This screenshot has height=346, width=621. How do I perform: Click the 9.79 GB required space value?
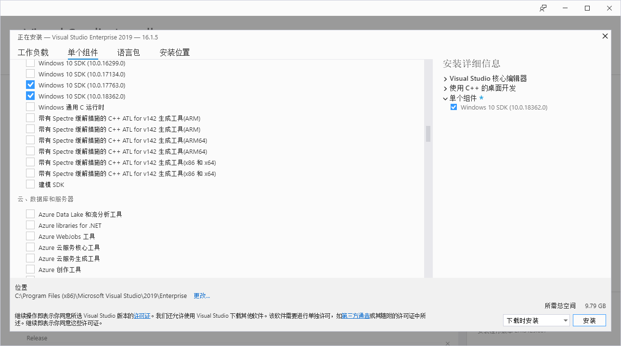point(595,306)
